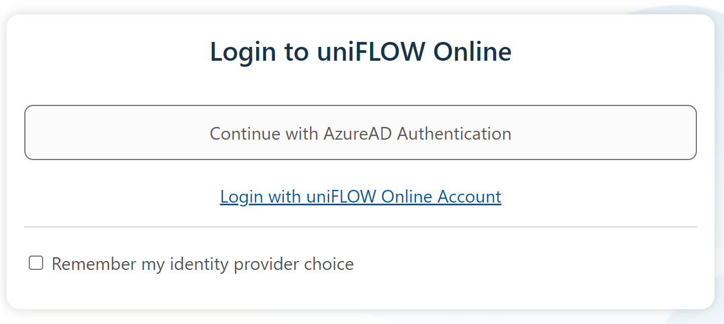Viewport: 724px width, 324px height.
Task: Click the word 'Online' in the page heading
Action: [472, 52]
